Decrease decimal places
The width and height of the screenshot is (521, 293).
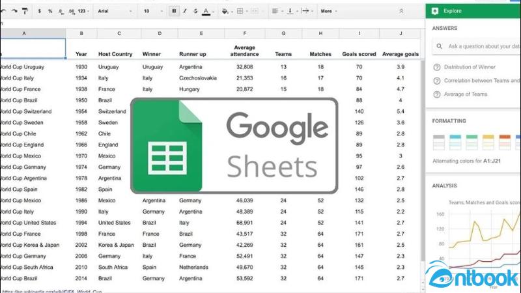pyautogui.click(x=61, y=11)
